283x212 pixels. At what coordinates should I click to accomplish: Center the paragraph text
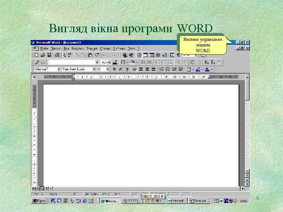141,69
